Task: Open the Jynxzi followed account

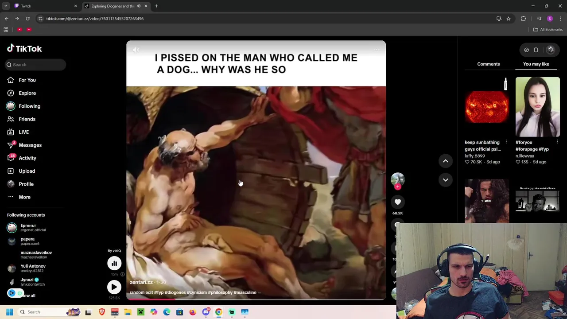Action: [x=27, y=282]
